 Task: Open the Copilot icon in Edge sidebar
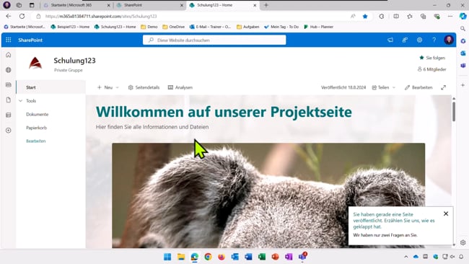pyautogui.click(x=463, y=16)
